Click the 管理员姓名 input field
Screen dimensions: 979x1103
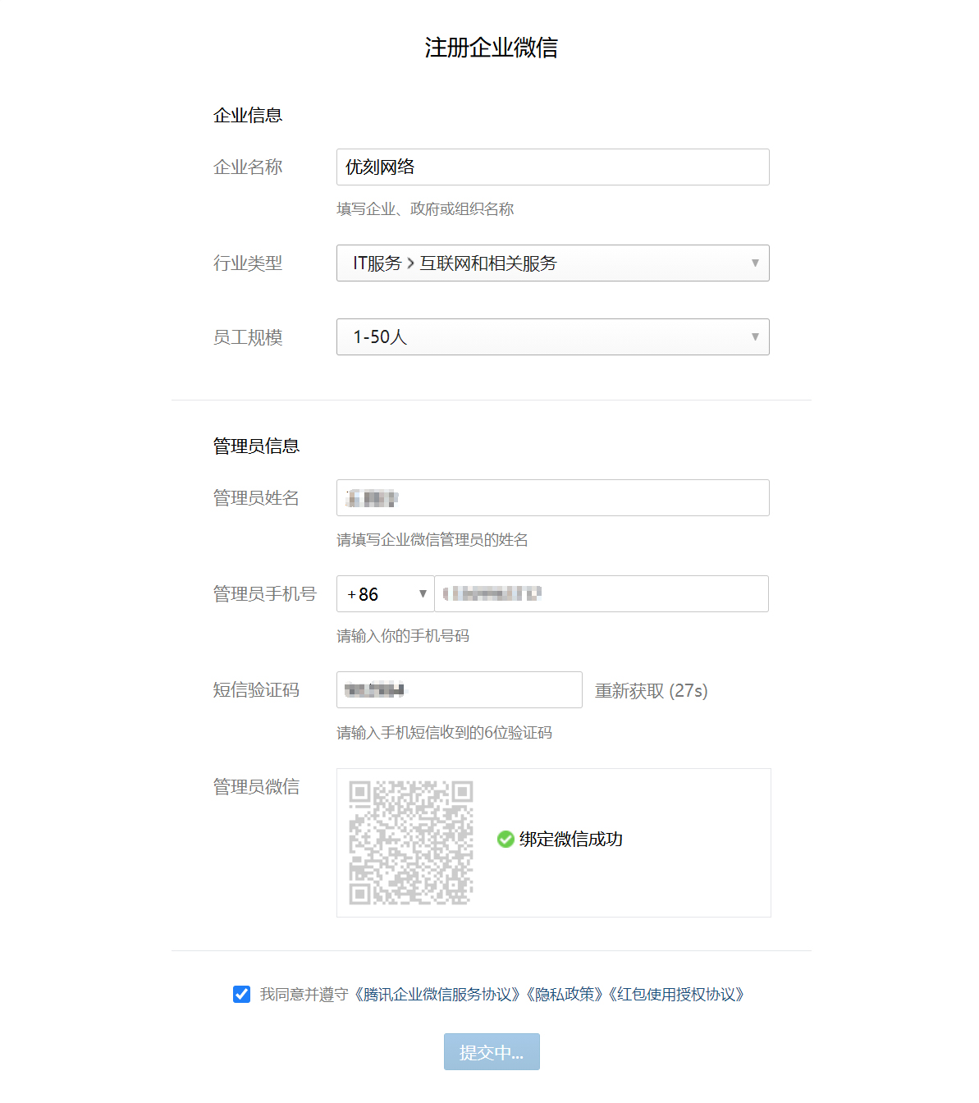click(552, 497)
